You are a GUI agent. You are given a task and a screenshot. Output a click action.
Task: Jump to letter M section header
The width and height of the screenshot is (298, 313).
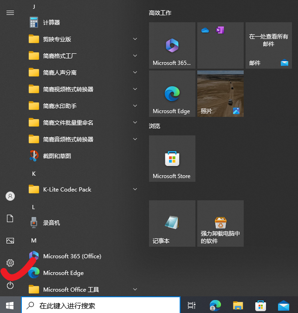pos(34,241)
